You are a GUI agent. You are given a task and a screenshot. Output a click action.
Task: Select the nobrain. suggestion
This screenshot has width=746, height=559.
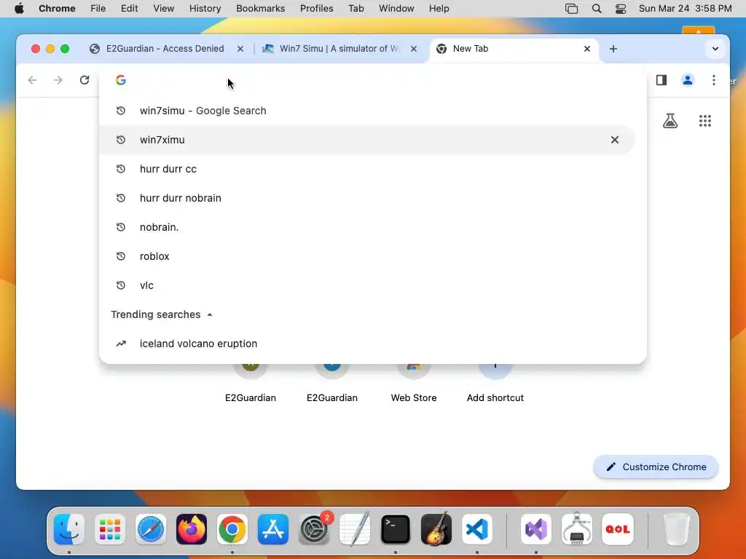(366, 227)
